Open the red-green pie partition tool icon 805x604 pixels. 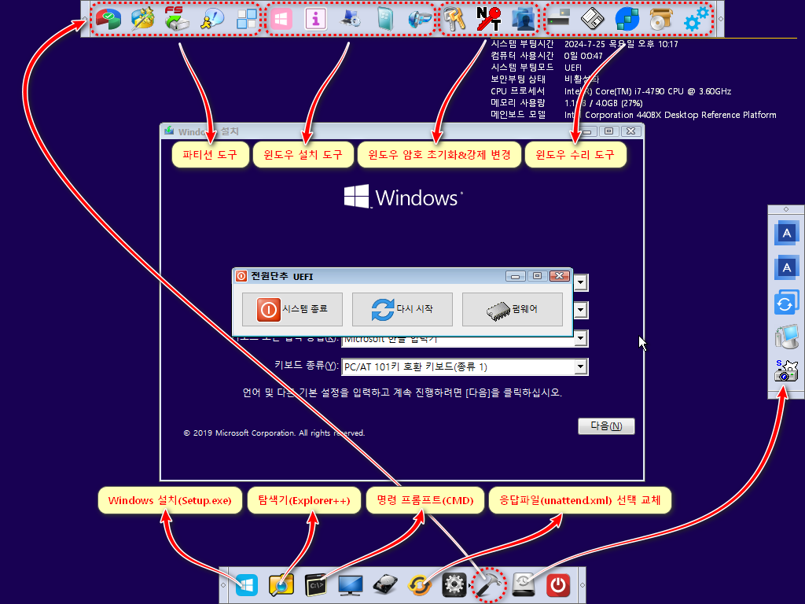(108, 19)
